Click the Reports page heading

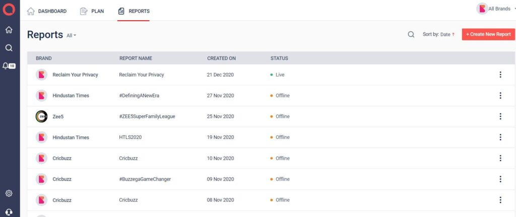coord(45,35)
